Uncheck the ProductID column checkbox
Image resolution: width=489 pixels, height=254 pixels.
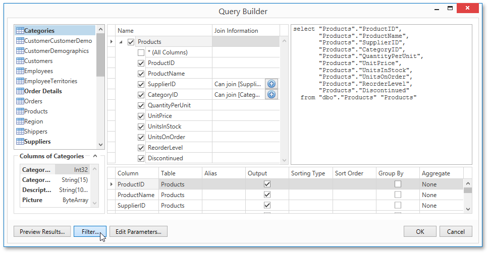point(141,63)
